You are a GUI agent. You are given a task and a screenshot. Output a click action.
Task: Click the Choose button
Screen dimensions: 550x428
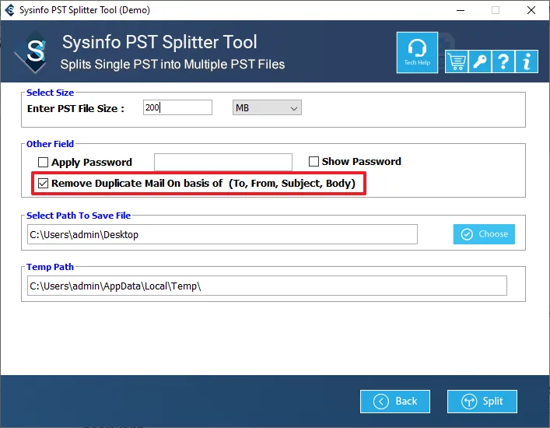click(x=484, y=234)
